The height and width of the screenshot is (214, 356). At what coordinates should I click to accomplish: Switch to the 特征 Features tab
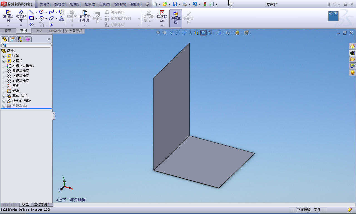point(8,31)
